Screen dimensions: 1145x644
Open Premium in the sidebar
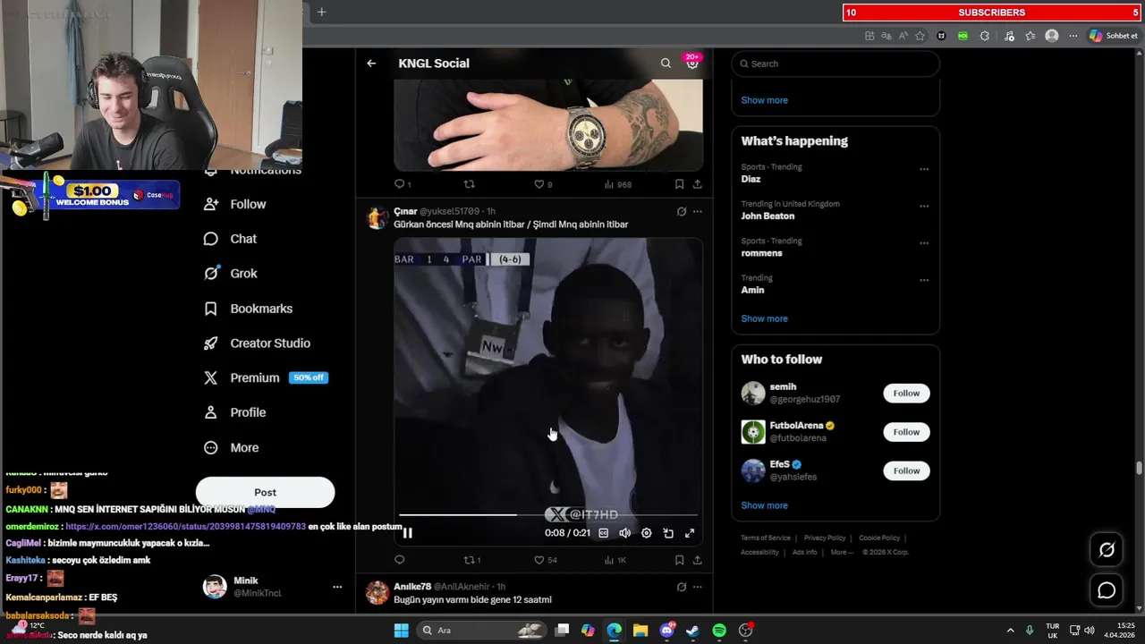[x=265, y=378]
